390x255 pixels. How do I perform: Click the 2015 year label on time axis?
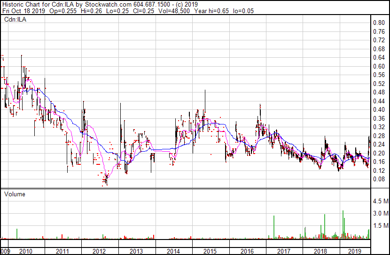(x=210, y=251)
